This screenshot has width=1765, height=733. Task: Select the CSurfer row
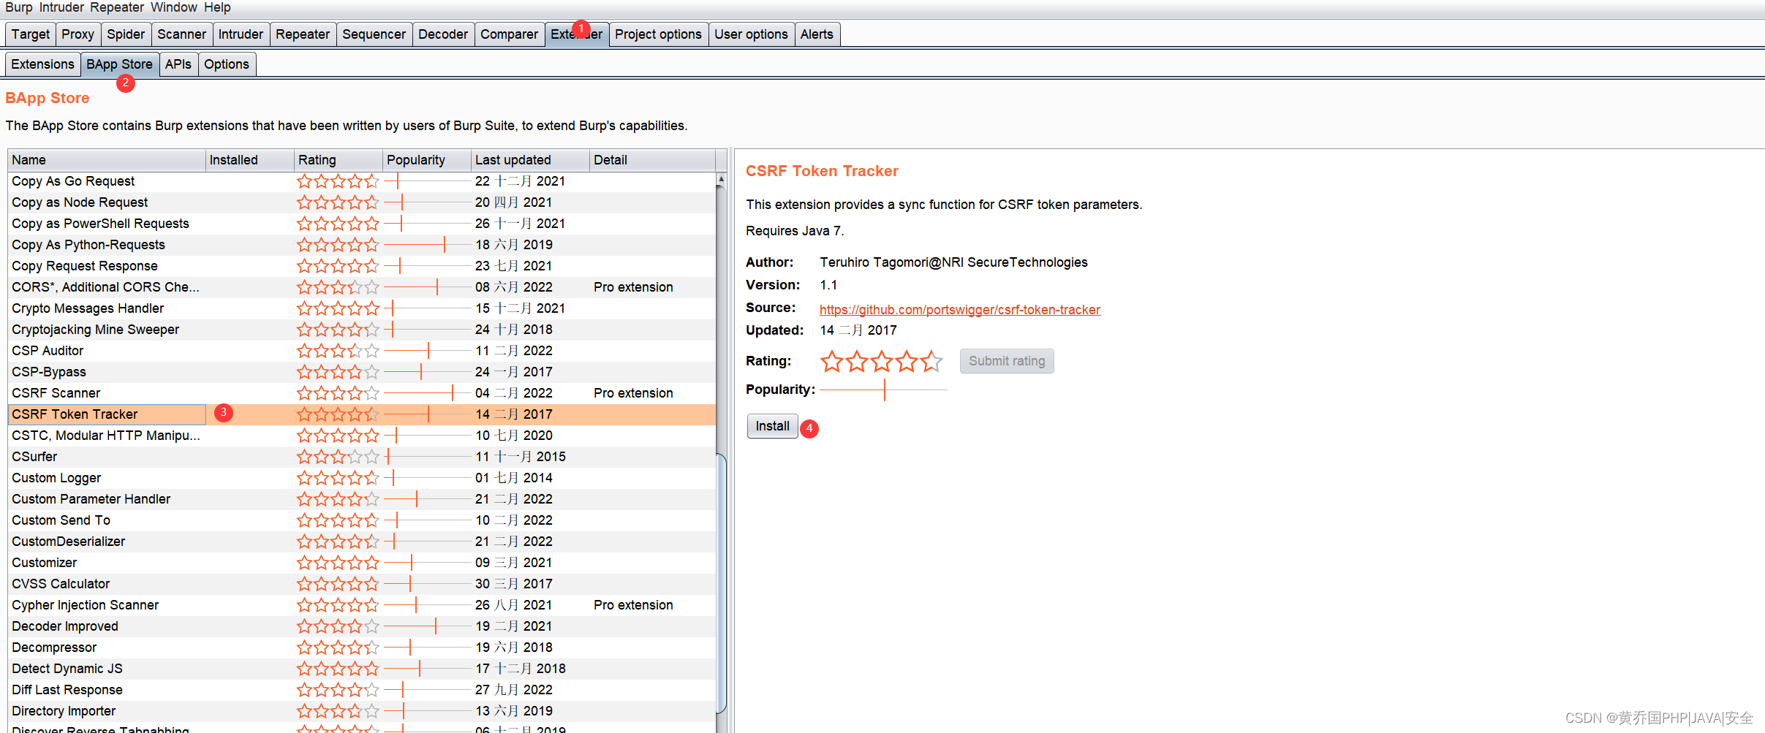click(362, 457)
